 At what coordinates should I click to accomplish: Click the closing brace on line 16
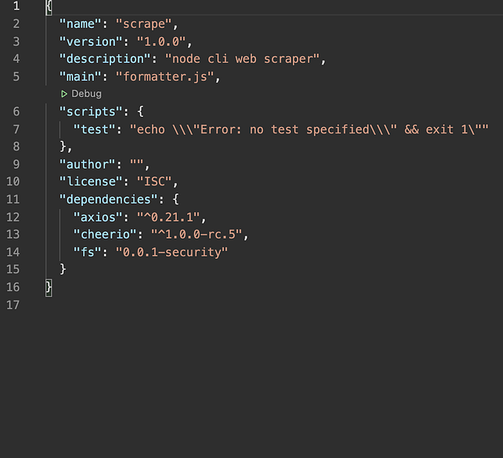pos(48,288)
